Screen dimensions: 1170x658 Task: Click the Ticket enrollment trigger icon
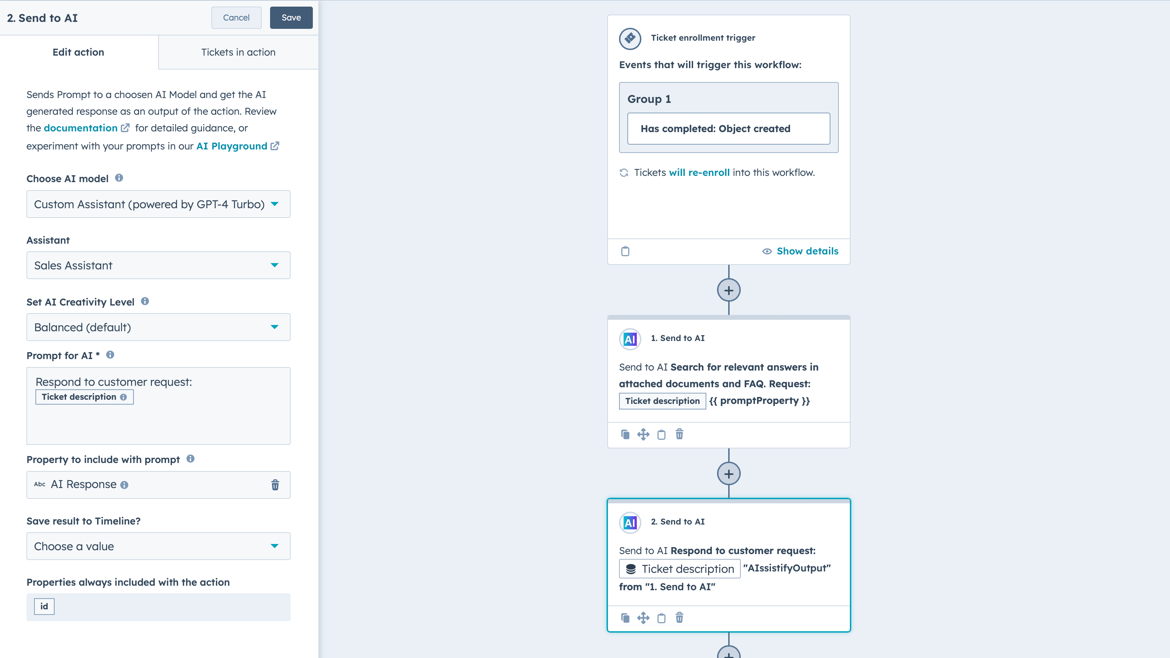630,38
